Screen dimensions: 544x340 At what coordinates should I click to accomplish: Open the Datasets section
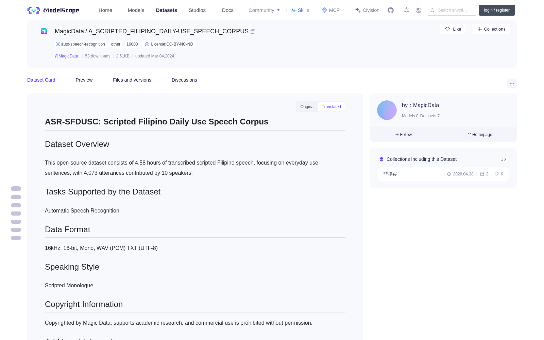click(167, 10)
